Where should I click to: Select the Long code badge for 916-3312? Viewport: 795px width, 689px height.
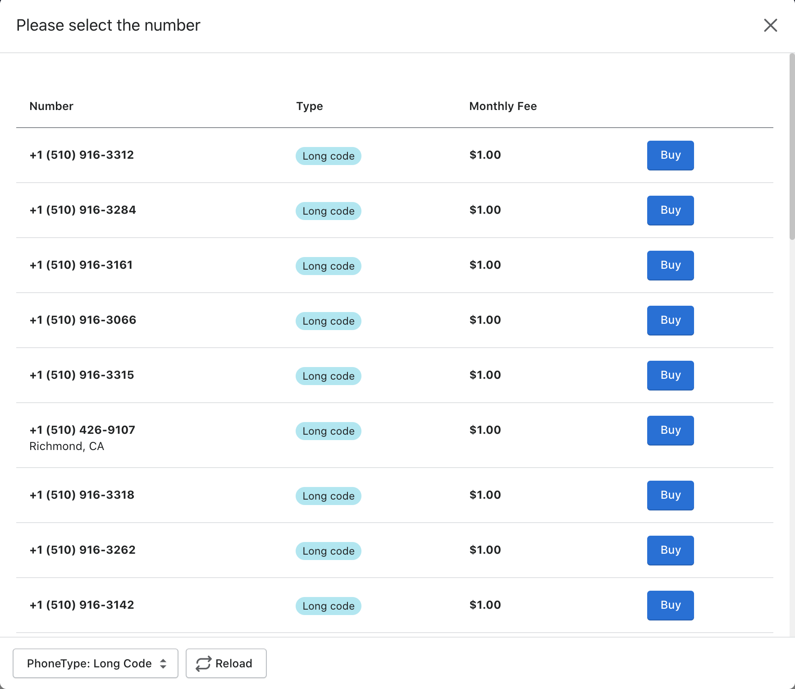pyautogui.click(x=328, y=156)
